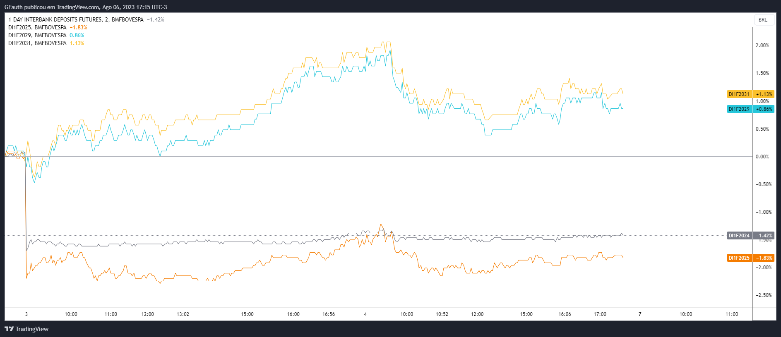
Task: Click the day 3 marker on time axis
Action: [x=26, y=314]
